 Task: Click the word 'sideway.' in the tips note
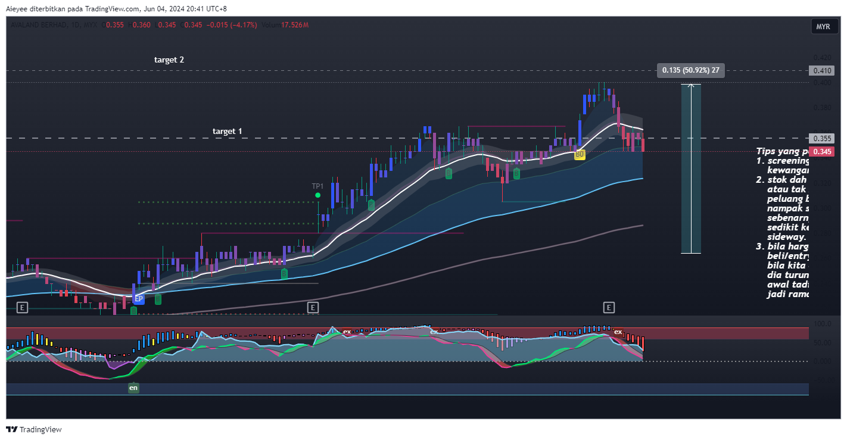coord(787,236)
